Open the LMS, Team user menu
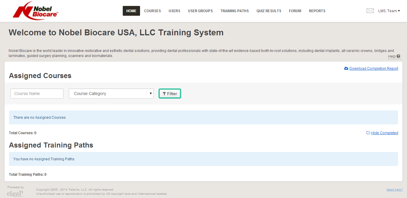 click(x=389, y=11)
